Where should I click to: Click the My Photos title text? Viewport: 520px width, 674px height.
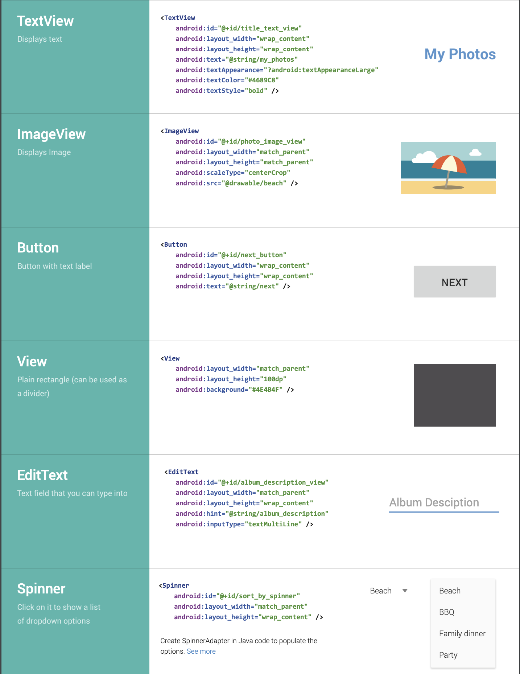[x=460, y=54]
